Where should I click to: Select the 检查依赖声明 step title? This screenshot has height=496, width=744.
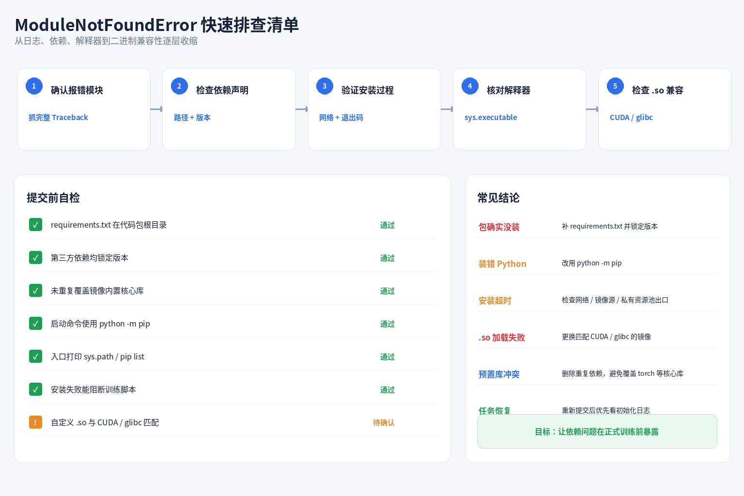222,90
